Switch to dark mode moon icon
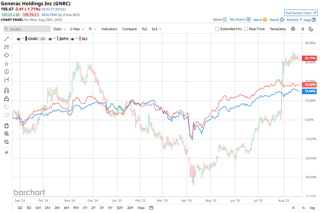Image resolution: width=320 pixels, height=213 pixels. pos(311,29)
